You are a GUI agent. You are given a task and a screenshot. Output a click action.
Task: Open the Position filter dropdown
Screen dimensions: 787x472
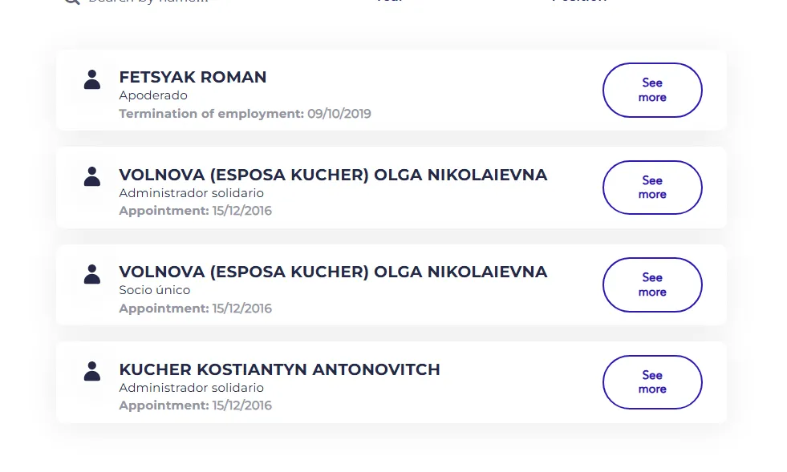[x=579, y=2]
